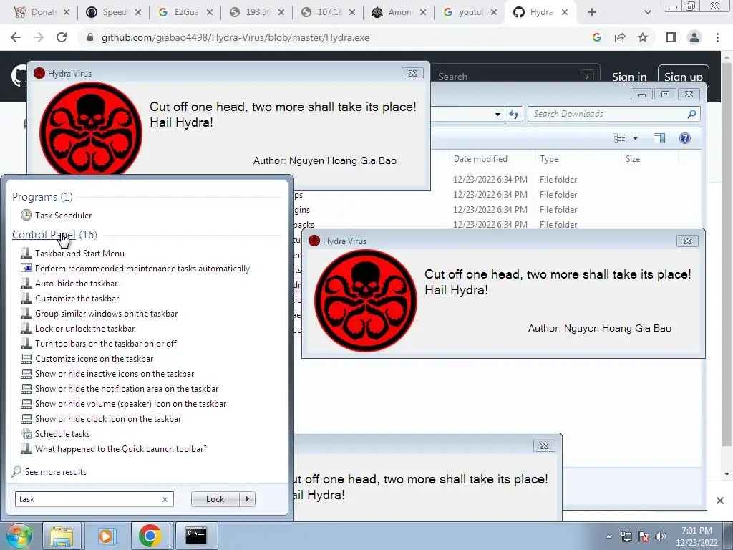Viewport: 733px width, 550px height.
Task: Open the Chrome three-dot menu
Action: click(x=717, y=37)
